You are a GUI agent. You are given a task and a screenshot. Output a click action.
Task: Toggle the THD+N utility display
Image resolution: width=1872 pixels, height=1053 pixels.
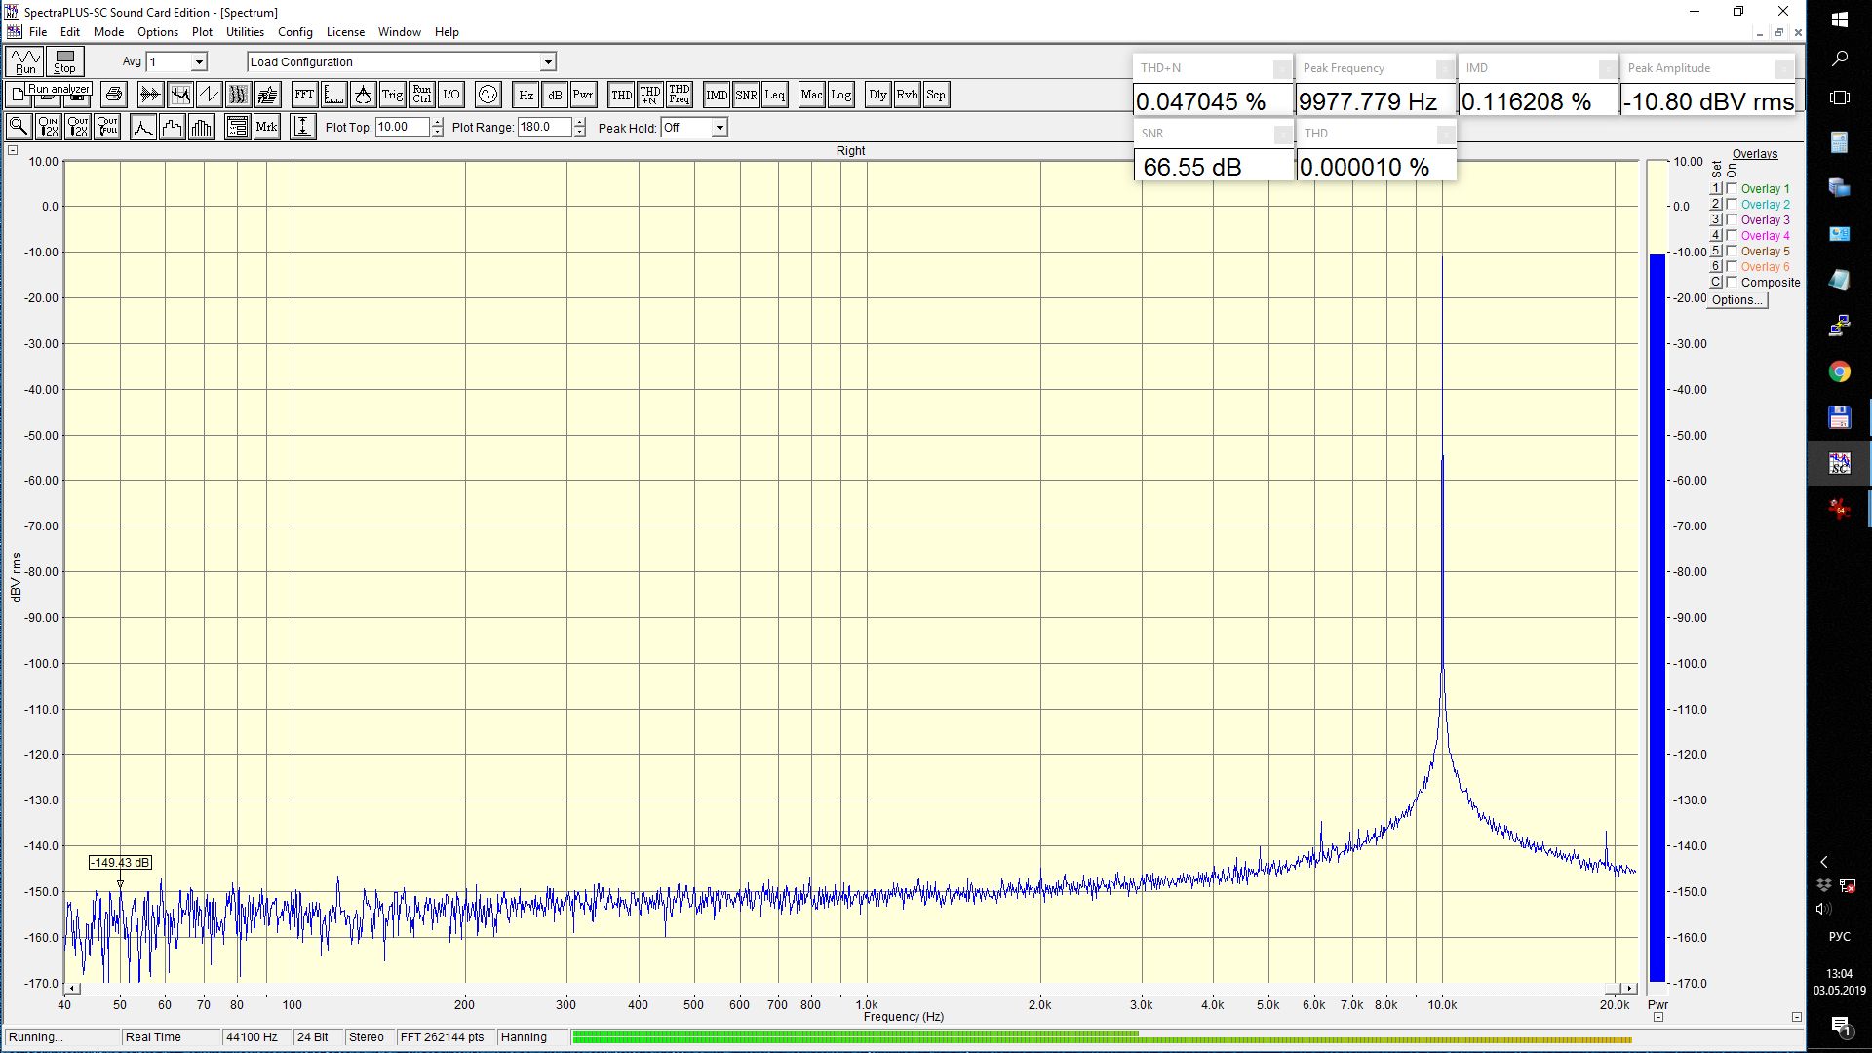650,95
